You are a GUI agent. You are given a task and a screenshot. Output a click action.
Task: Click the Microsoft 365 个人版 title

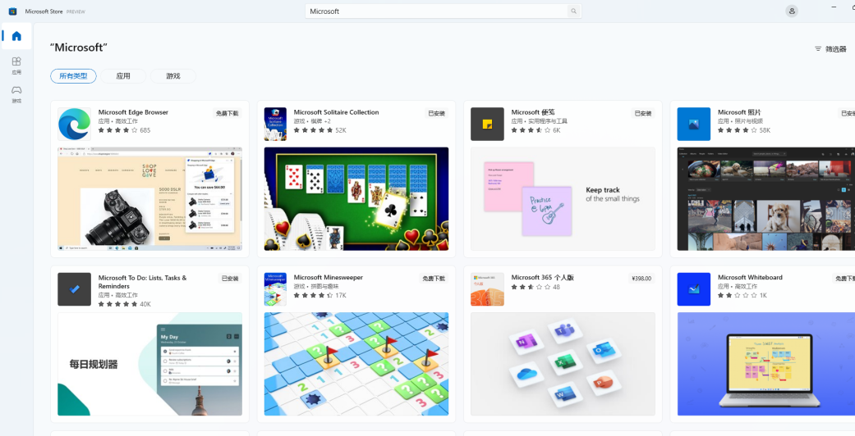543,277
